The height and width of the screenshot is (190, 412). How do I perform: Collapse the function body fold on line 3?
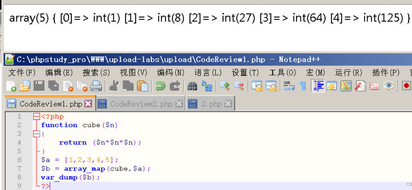point(37,134)
